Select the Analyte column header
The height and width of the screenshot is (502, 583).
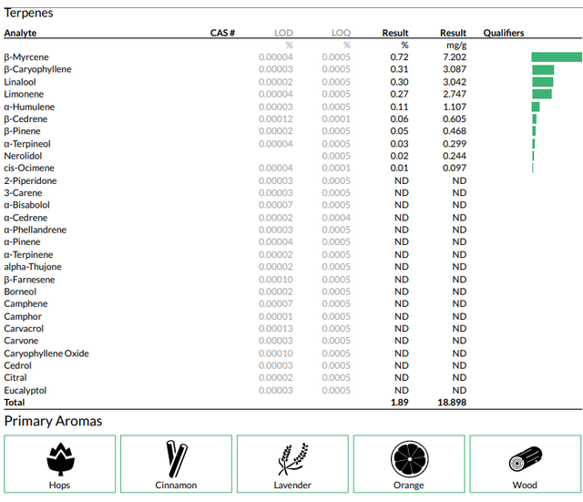(x=20, y=33)
